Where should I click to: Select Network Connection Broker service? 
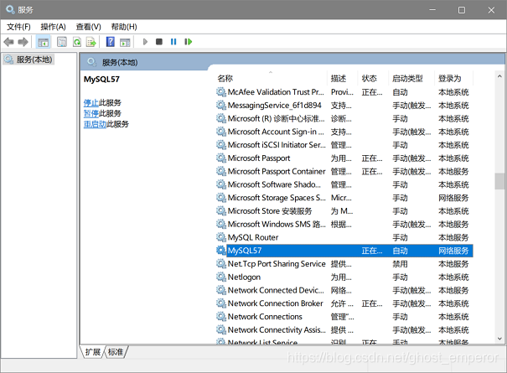click(344, 303)
